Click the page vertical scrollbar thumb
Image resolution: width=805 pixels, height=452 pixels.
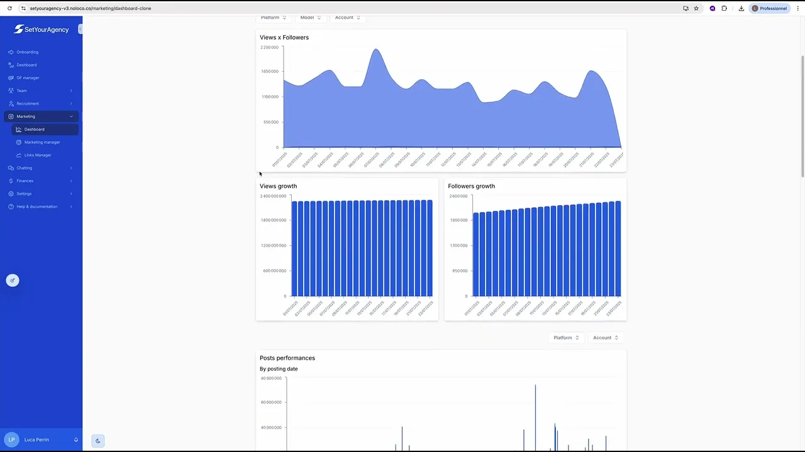pos(802,116)
